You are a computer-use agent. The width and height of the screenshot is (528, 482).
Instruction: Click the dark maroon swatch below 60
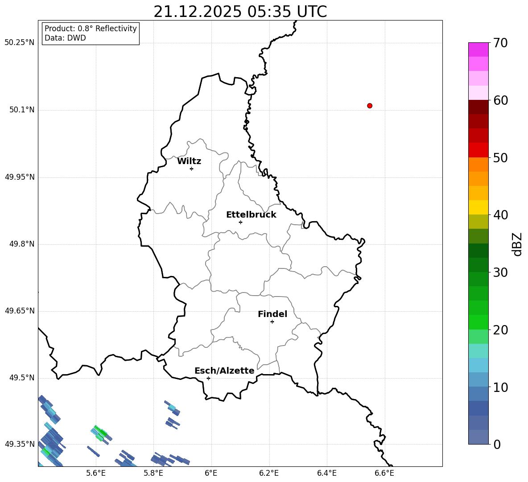478,107
